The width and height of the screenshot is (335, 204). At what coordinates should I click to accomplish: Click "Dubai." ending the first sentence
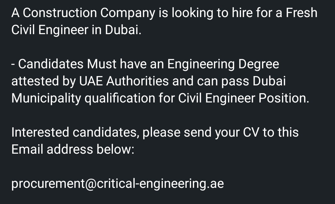(123, 30)
